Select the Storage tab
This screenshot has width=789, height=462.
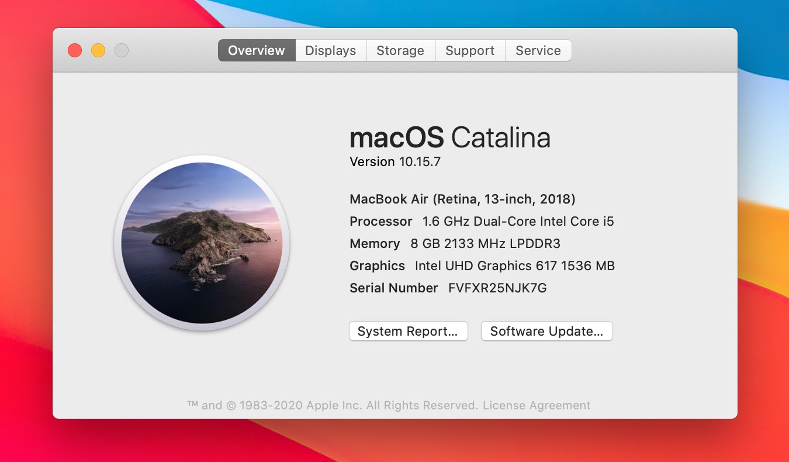(400, 50)
